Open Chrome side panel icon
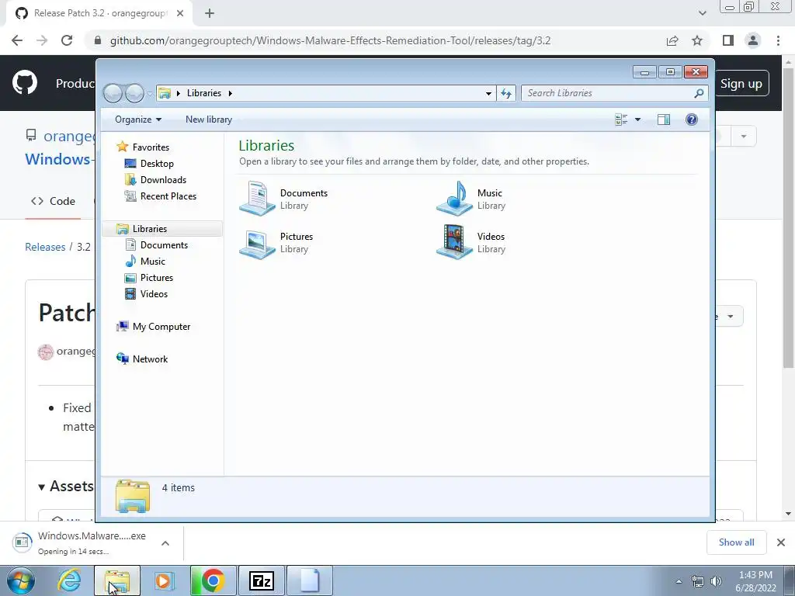Viewport: 795px width, 596px height. tap(728, 40)
